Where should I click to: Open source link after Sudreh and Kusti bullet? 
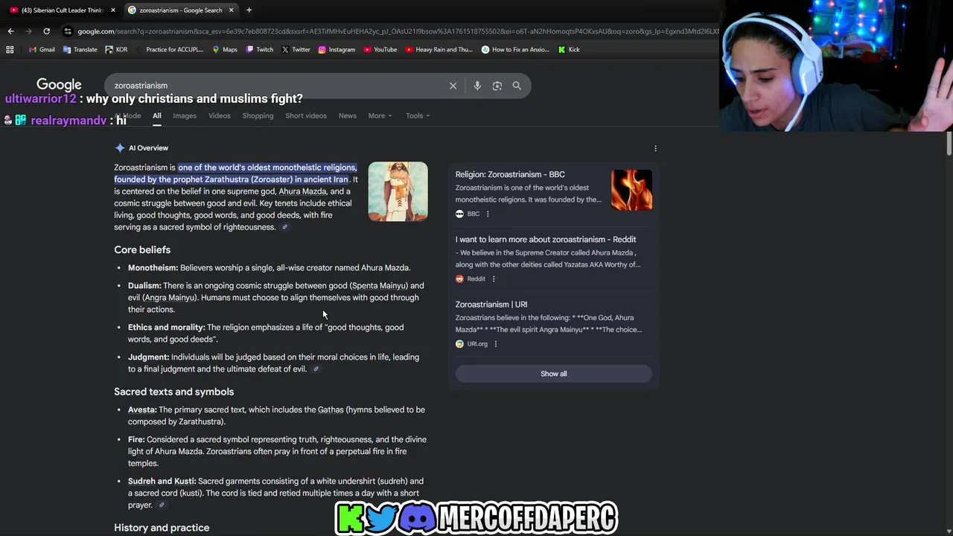pyautogui.click(x=162, y=505)
